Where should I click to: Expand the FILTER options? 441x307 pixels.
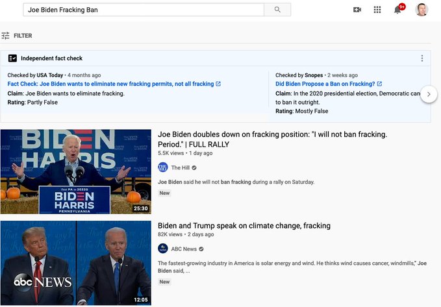(x=23, y=36)
